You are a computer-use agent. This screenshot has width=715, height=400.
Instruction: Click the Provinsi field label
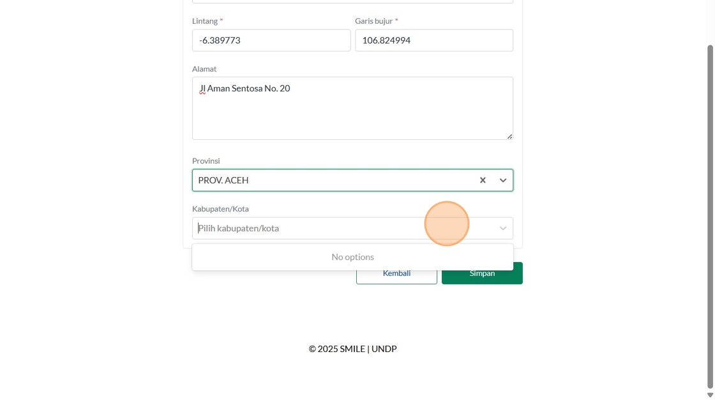pos(206,161)
